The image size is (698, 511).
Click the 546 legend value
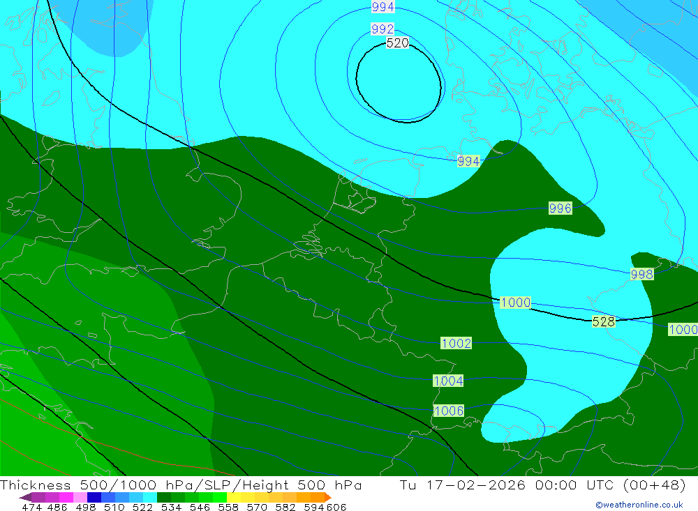200,507
